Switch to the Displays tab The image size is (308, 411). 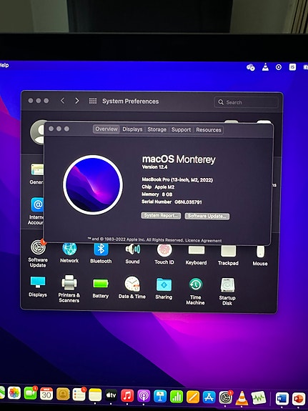132,129
